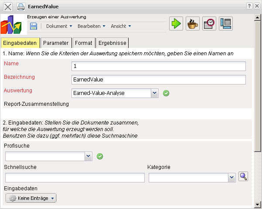Viewport: 262px width, 209px height.
Task: Click the green arrow run icon
Action: click(x=176, y=24)
